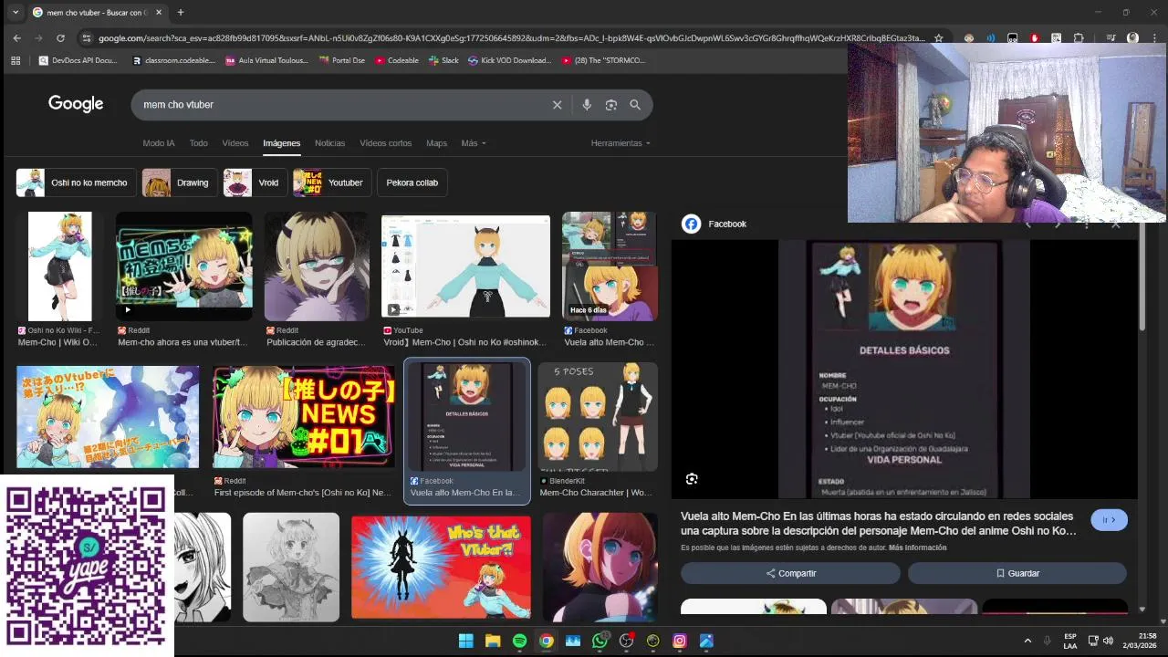The image size is (1168, 657).
Task: Filter by the Vroid chip
Action: tap(255, 182)
